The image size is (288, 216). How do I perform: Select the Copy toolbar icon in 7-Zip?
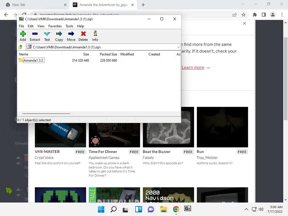coord(59,36)
